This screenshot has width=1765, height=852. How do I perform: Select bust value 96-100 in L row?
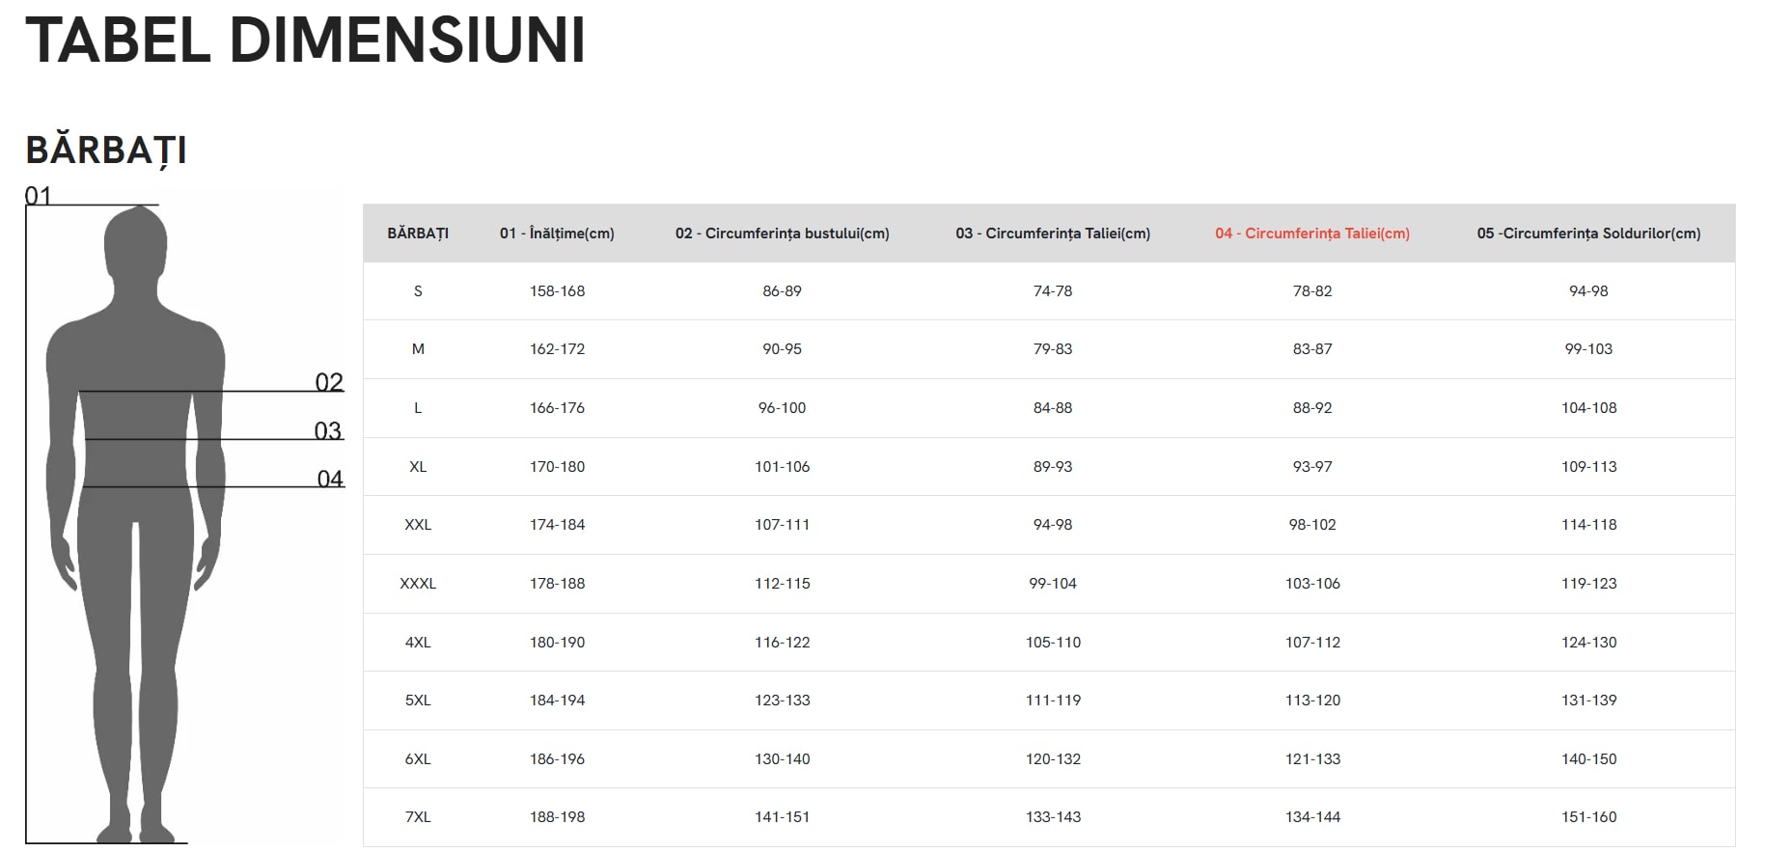pyautogui.click(x=782, y=408)
